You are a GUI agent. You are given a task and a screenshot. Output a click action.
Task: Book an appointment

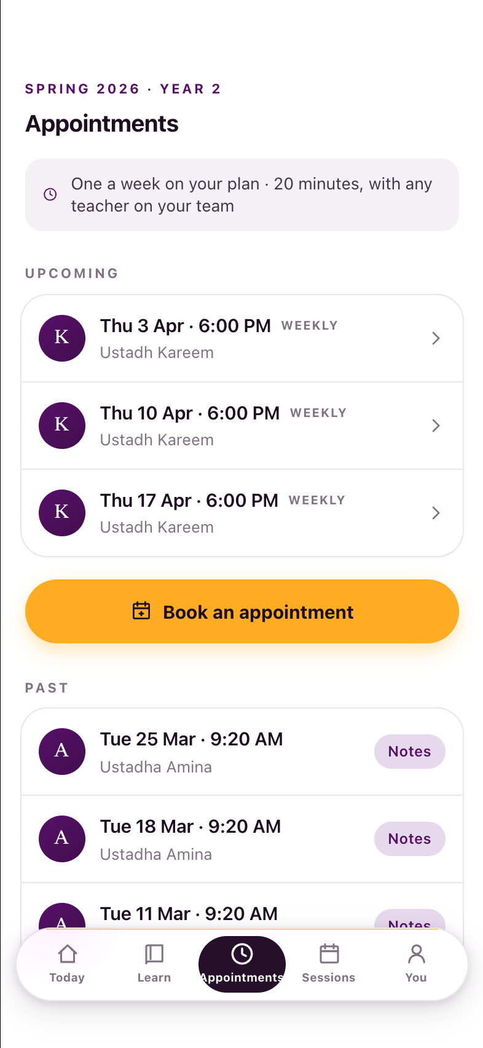click(x=242, y=611)
